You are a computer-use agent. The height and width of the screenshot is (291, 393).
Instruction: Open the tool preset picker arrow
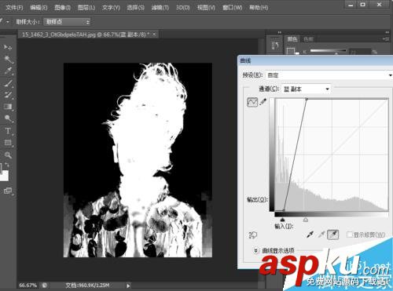[x=8, y=22]
